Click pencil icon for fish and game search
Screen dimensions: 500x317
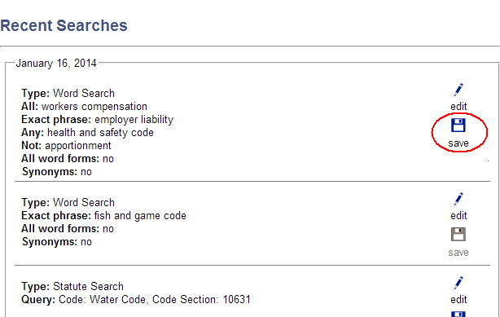[458, 199]
